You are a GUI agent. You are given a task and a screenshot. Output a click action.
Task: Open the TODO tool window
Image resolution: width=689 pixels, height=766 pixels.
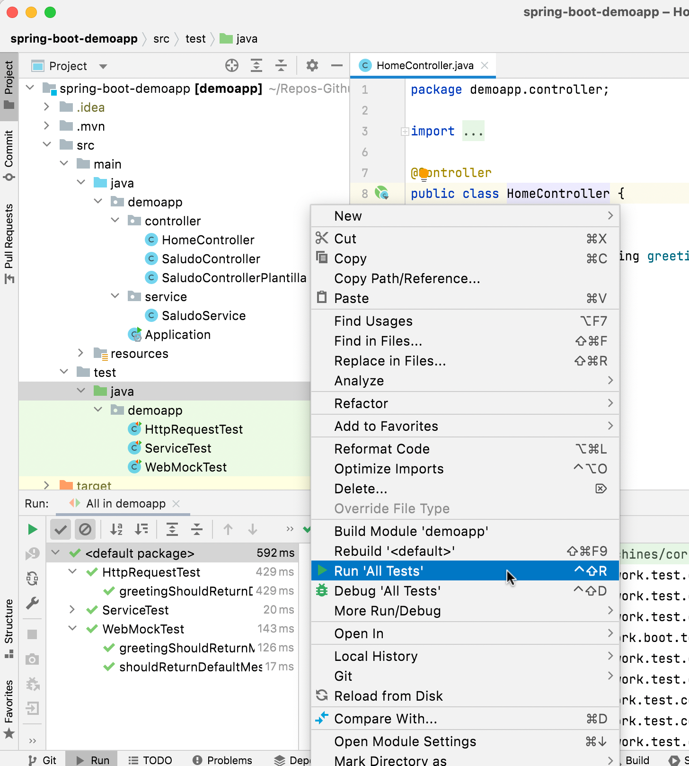pos(150,760)
